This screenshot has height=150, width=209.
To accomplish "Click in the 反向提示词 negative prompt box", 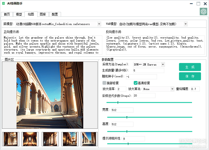I will pyautogui.click(x=155, y=45).
